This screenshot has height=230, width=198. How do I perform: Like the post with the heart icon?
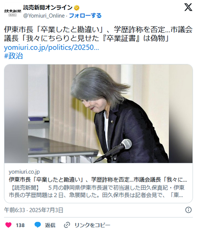(8, 225)
